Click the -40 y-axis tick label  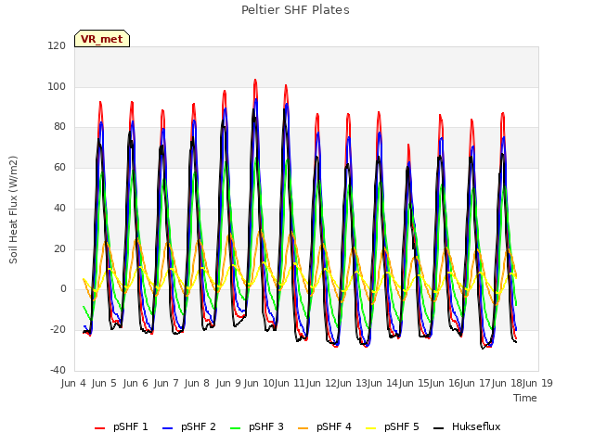click(58, 370)
